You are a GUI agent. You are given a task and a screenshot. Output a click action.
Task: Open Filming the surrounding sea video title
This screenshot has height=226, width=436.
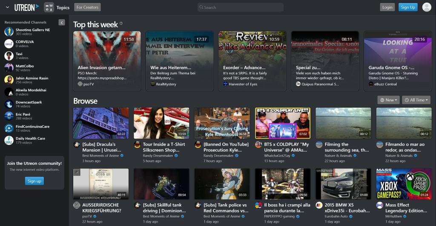coord(347,147)
